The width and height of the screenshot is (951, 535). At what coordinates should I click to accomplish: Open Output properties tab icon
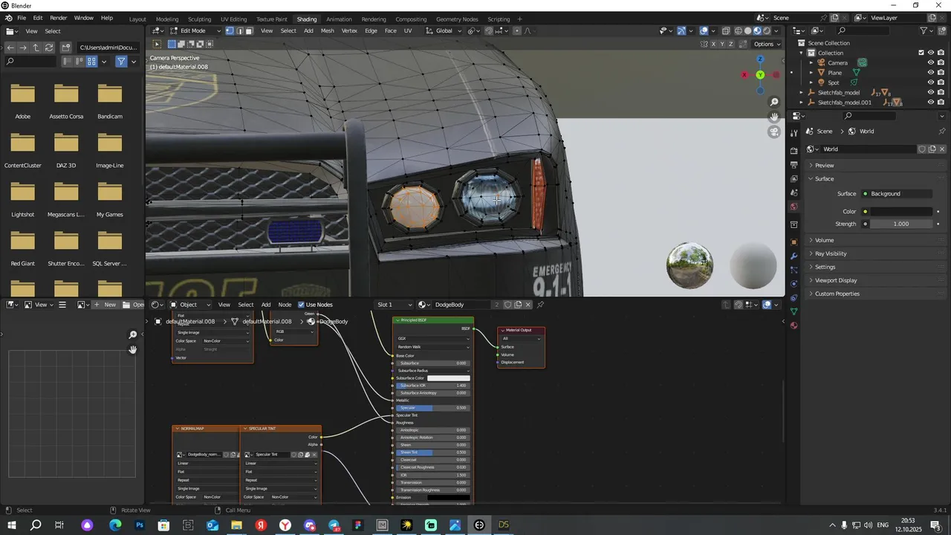[x=793, y=164]
